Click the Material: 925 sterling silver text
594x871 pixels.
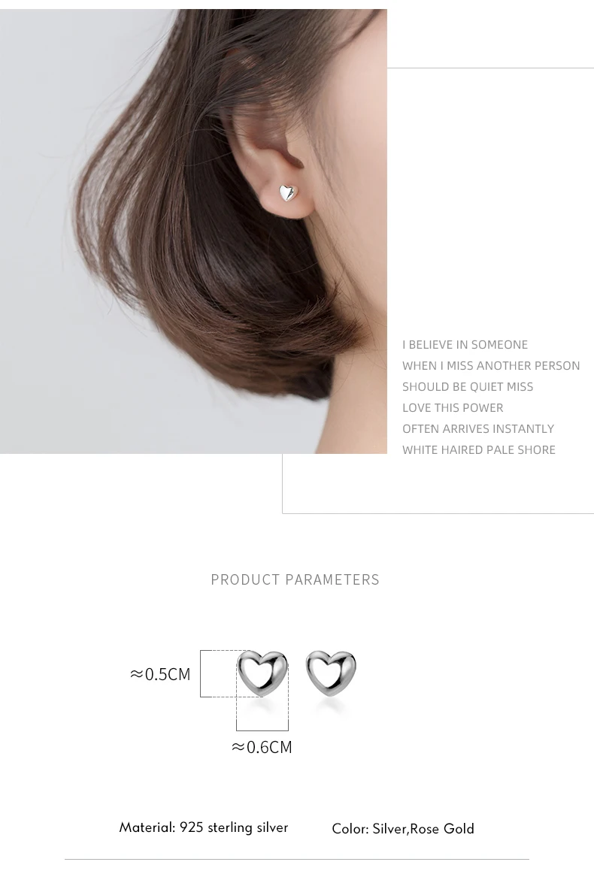pos(203,827)
